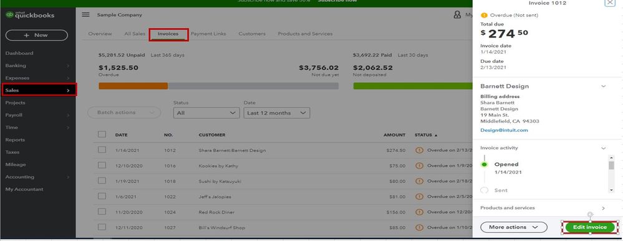This screenshot has width=623, height=241.
Task: Open the Batch actions dropdown
Action: tap(124, 113)
